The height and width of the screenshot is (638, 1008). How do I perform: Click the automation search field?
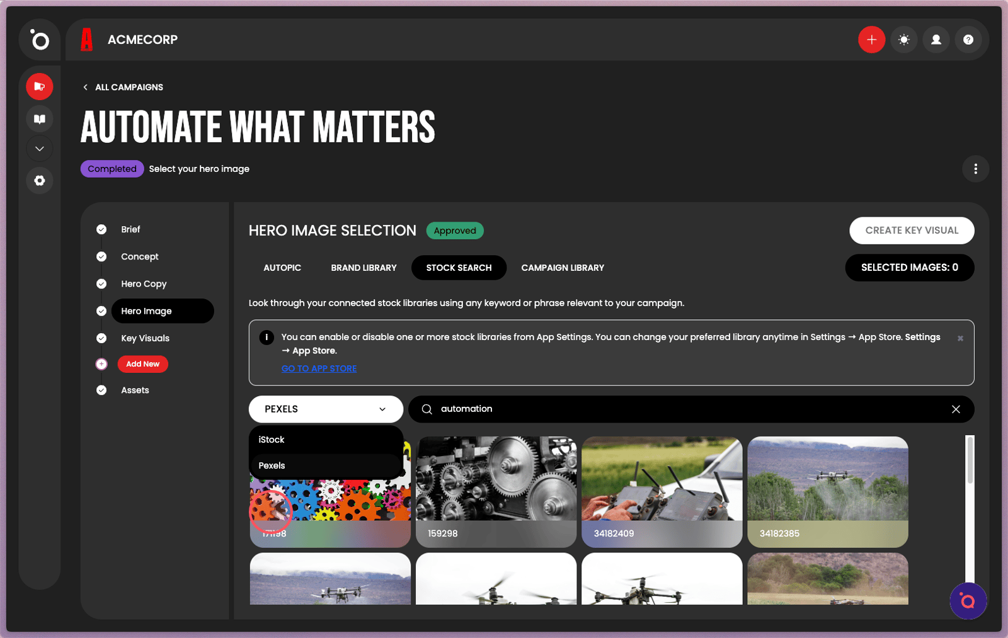click(692, 409)
